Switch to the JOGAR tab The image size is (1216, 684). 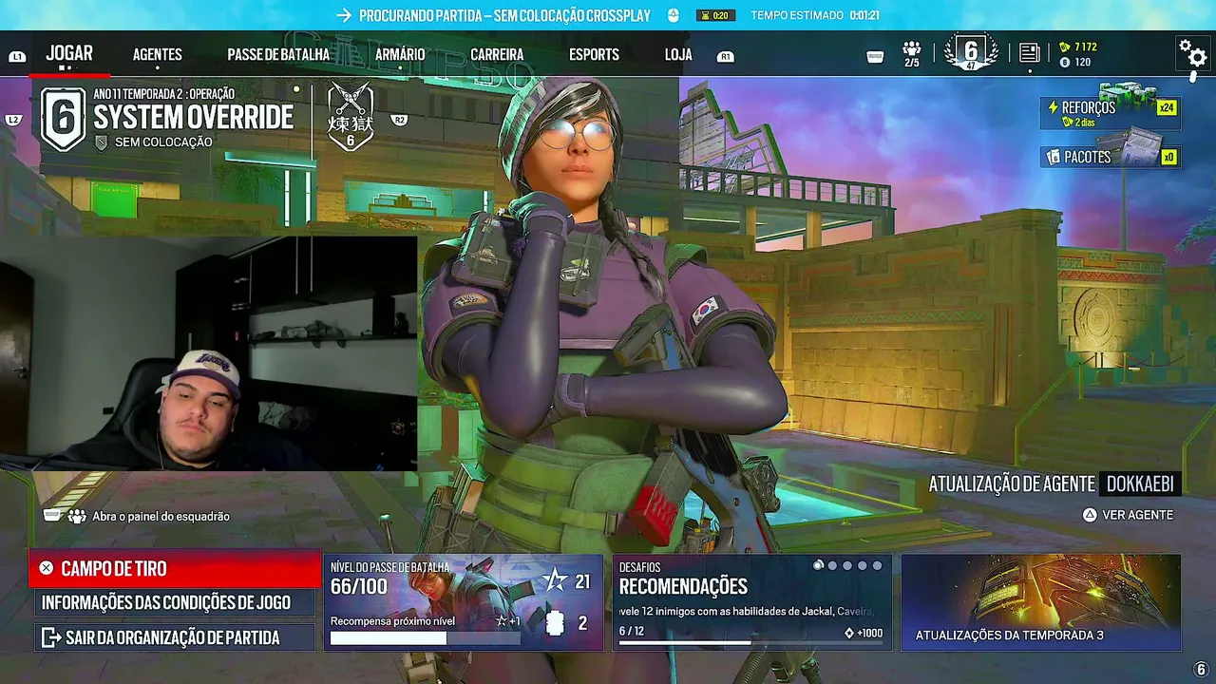click(x=69, y=53)
